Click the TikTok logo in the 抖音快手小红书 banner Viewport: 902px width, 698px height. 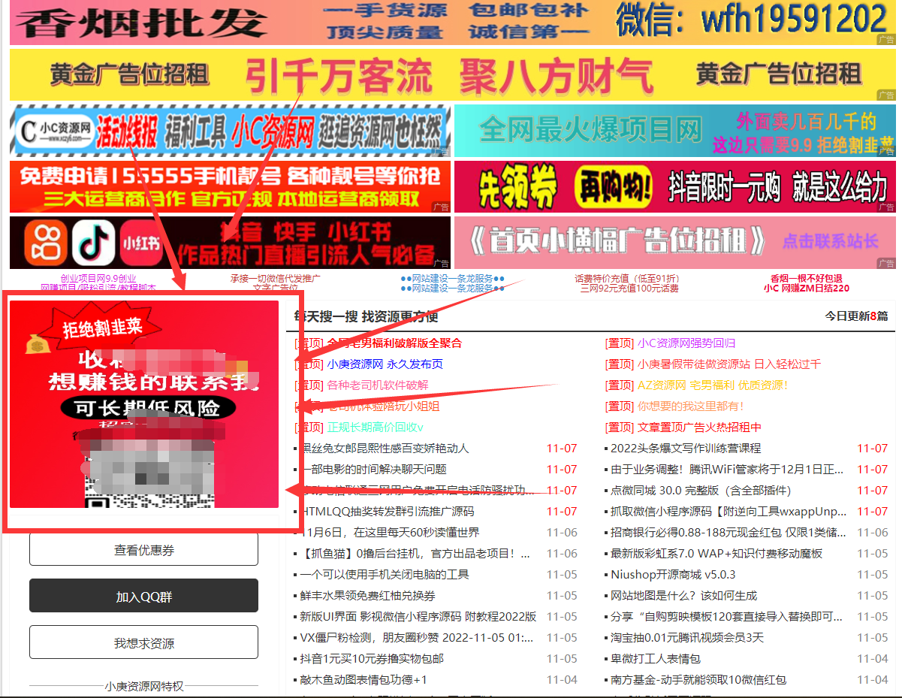tap(93, 243)
